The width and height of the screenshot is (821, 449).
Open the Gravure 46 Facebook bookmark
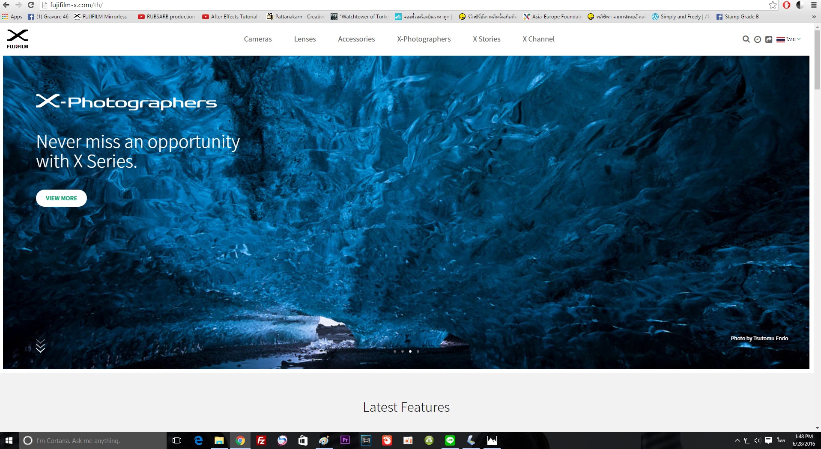coord(48,17)
